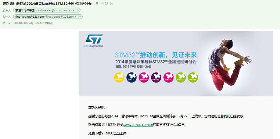The image size is (280, 139).
Task: Click the navy STM32 F1 circle
Action: coord(131,77)
